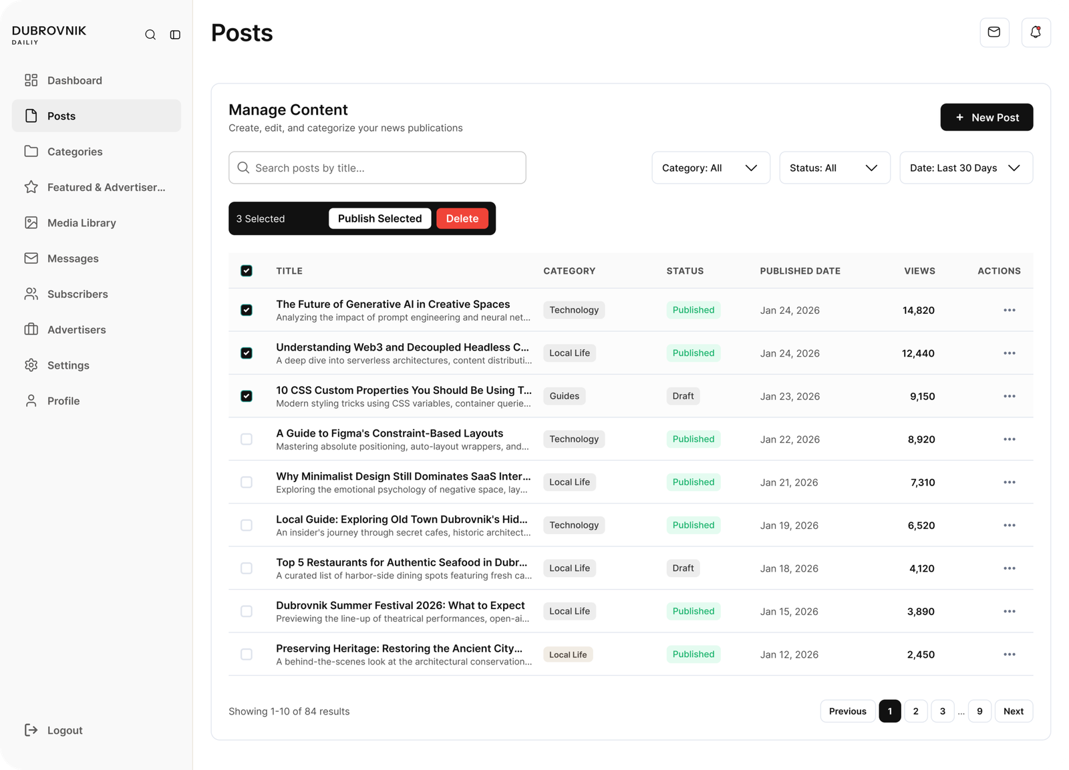The width and height of the screenshot is (1069, 770).
Task: Click the red Delete button
Action: pos(462,218)
